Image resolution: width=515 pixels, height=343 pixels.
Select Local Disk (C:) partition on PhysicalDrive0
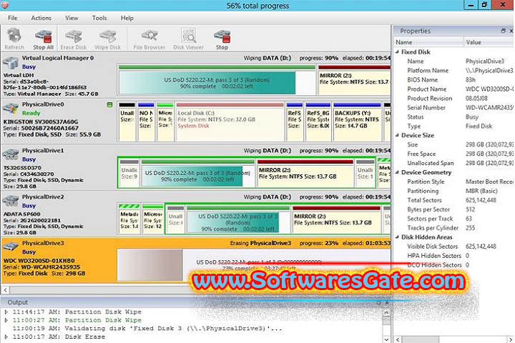coord(230,121)
